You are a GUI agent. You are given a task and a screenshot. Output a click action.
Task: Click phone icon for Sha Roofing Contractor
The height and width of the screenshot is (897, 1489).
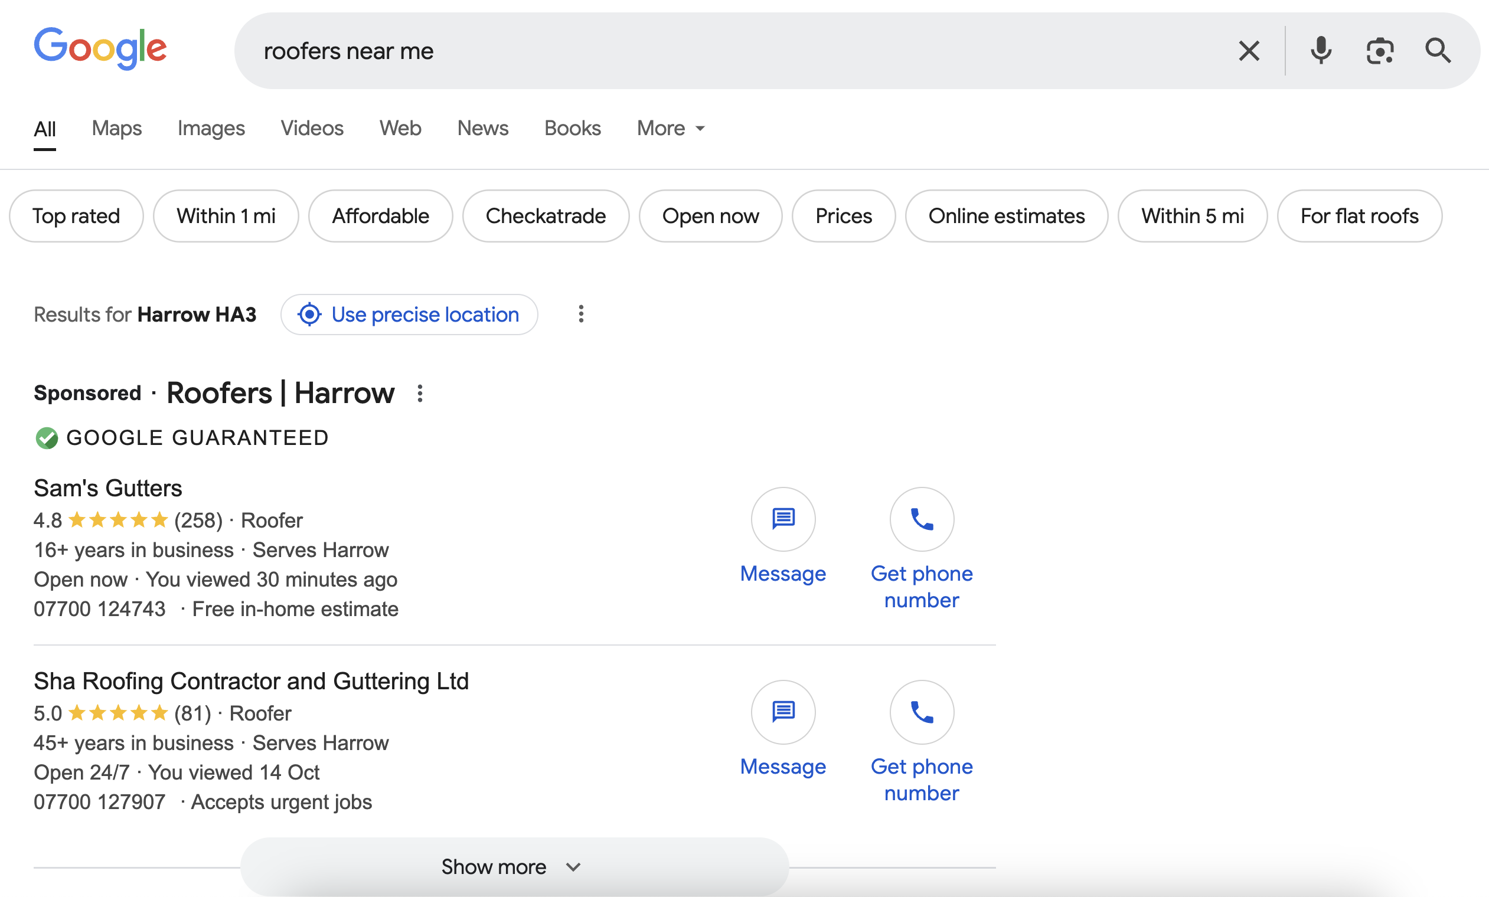[x=922, y=712]
